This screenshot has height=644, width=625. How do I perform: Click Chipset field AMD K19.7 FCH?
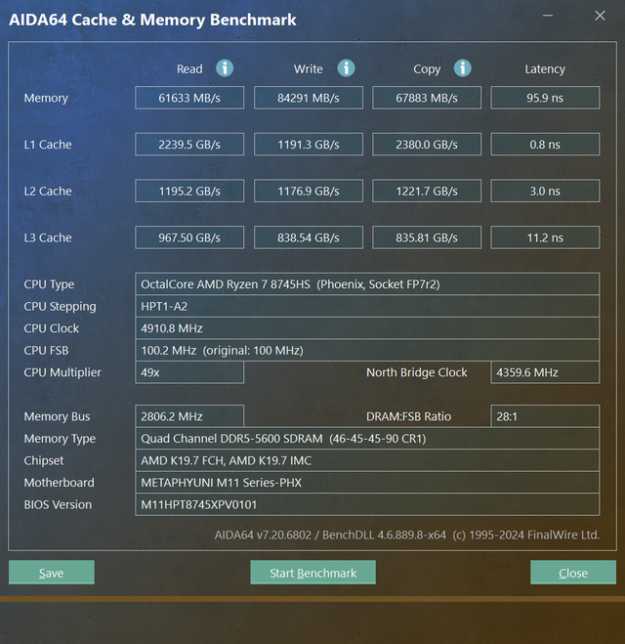click(x=367, y=460)
